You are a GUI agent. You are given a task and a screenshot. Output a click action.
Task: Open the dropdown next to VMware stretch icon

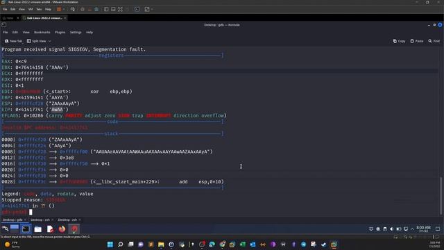coord(152,9)
